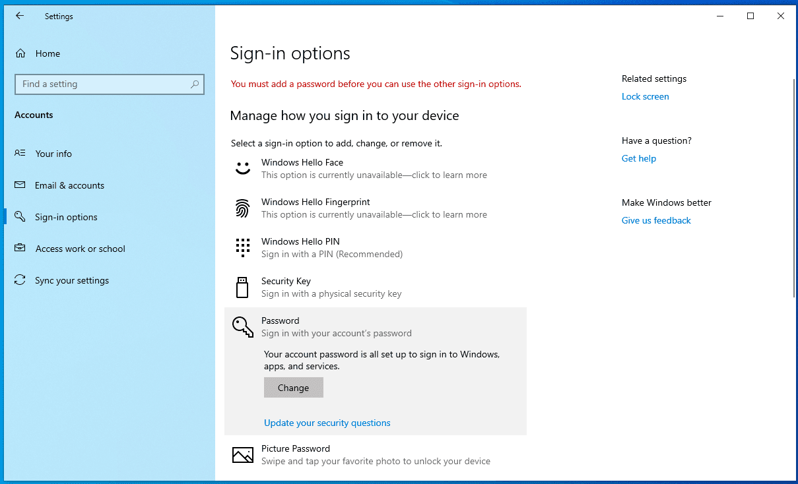This screenshot has width=798, height=484.
Task: Click the search magnifier icon
Action: click(x=195, y=84)
